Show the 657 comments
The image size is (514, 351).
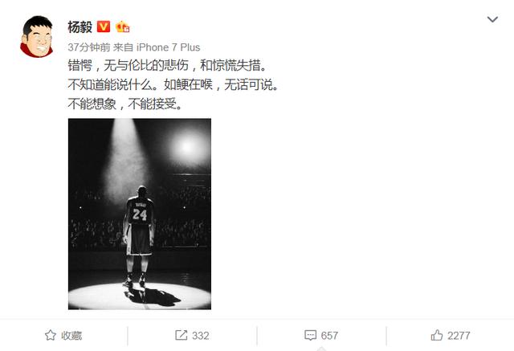[329, 335]
